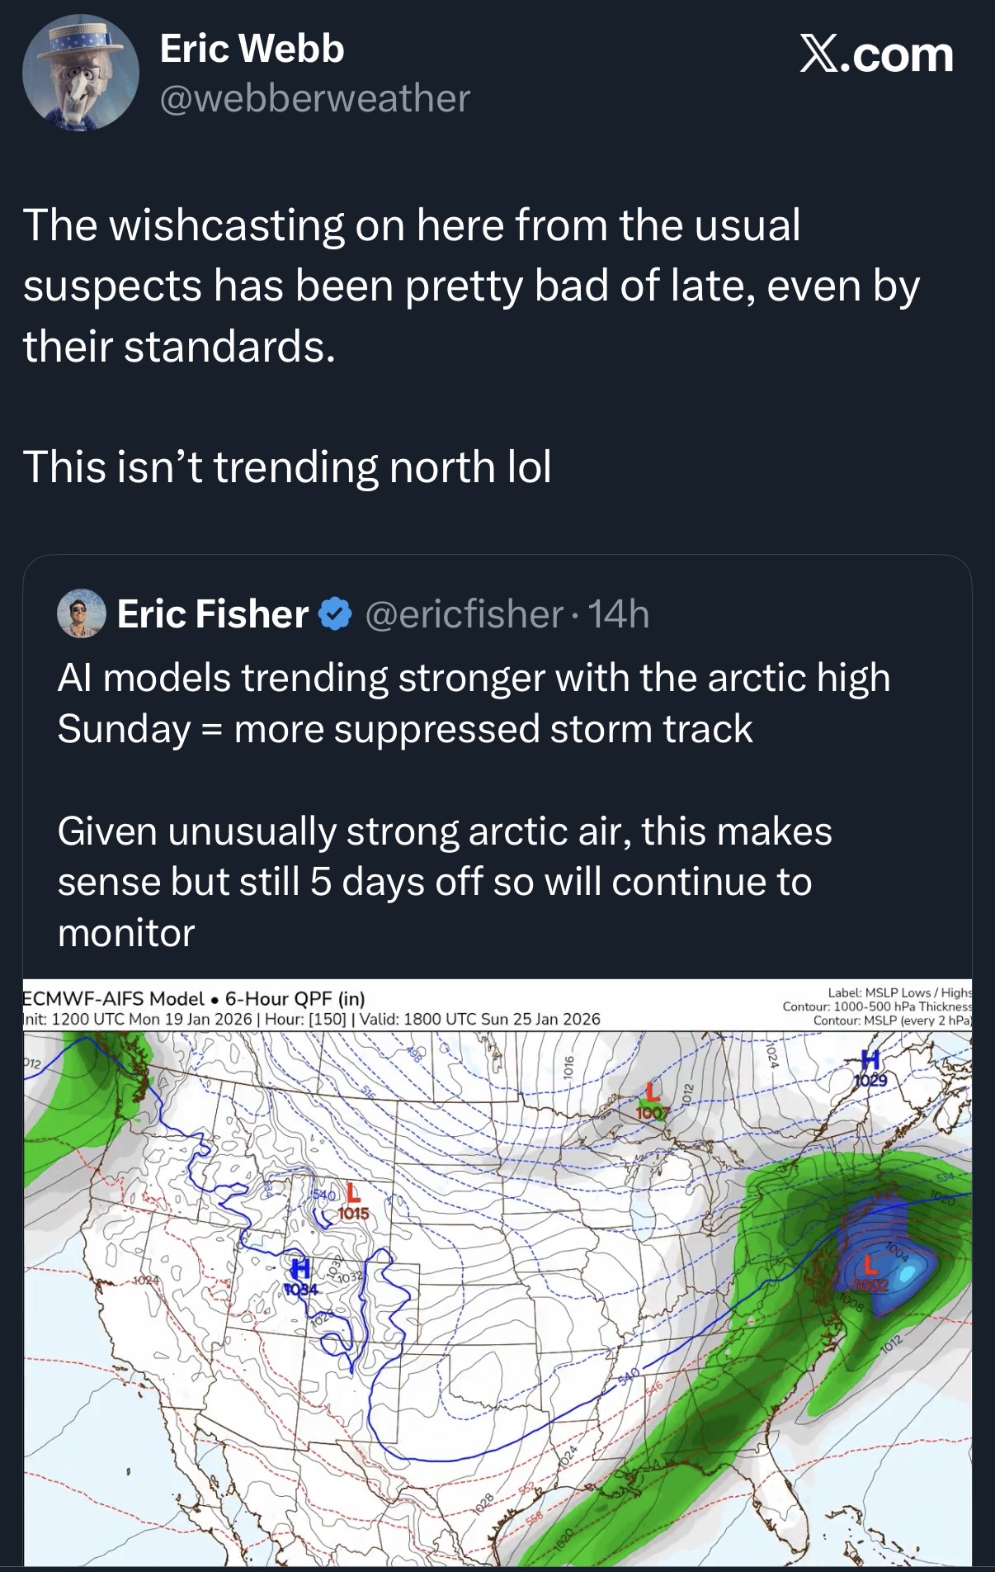Expand the ECMWF weather map image
995x1572 pixels.
[x=497, y=1321]
